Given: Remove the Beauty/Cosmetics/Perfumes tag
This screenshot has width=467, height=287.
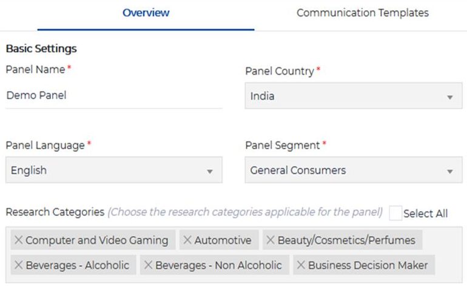Looking at the screenshot, I should (270, 240).
